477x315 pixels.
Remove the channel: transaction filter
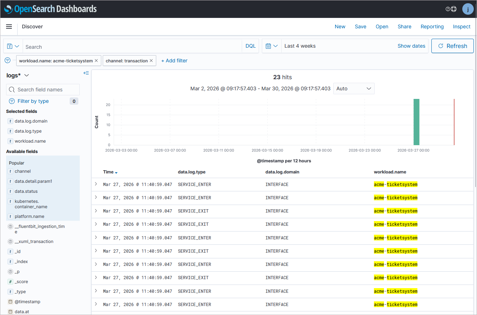coord(151,61)
